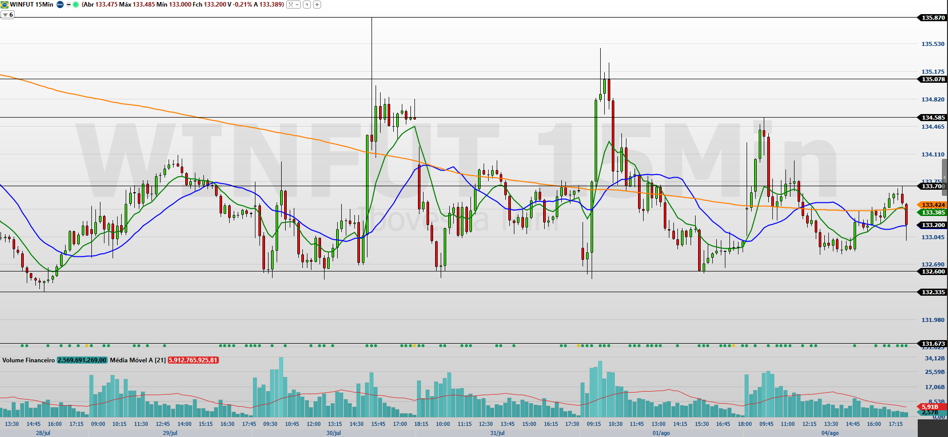Viewport: 948px width, 437px height.
Task: Click the WINFUT 15Min chart title
Action: 31,5
